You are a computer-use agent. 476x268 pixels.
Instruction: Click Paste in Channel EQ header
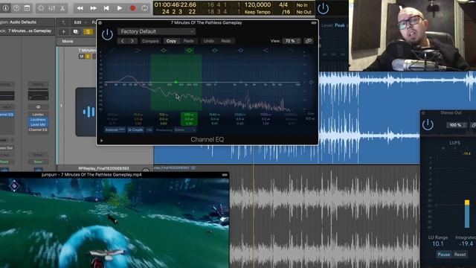click(188, 41)
